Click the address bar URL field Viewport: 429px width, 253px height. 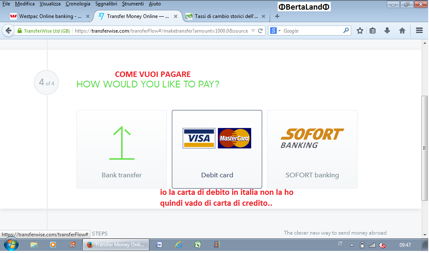click(161, 31)
